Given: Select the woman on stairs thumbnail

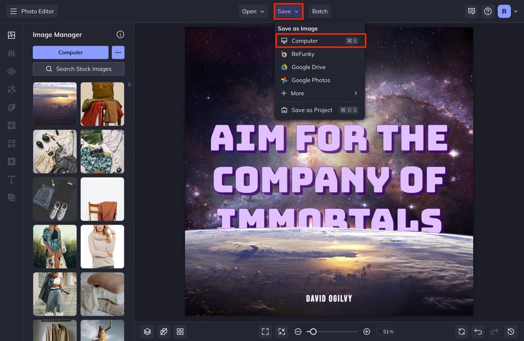Looking at the screenshot, I should (55, 294).
